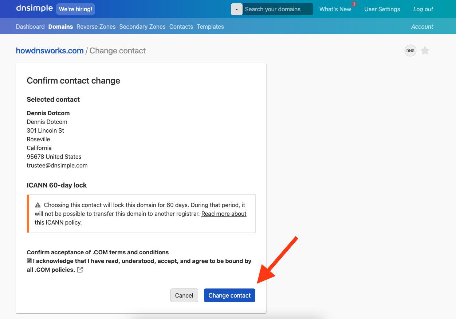Read more about this ICANN policy

(x=224, y=214)
